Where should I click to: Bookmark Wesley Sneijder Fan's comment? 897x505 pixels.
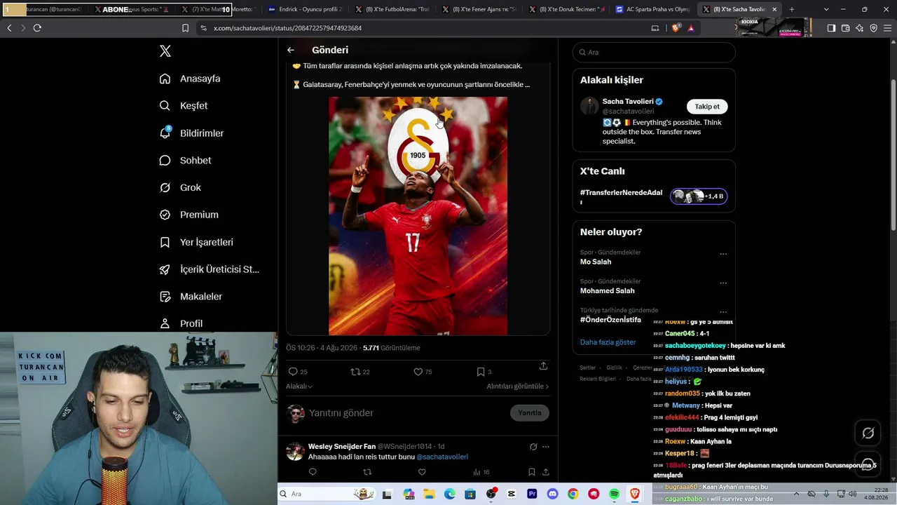point(532,473)
